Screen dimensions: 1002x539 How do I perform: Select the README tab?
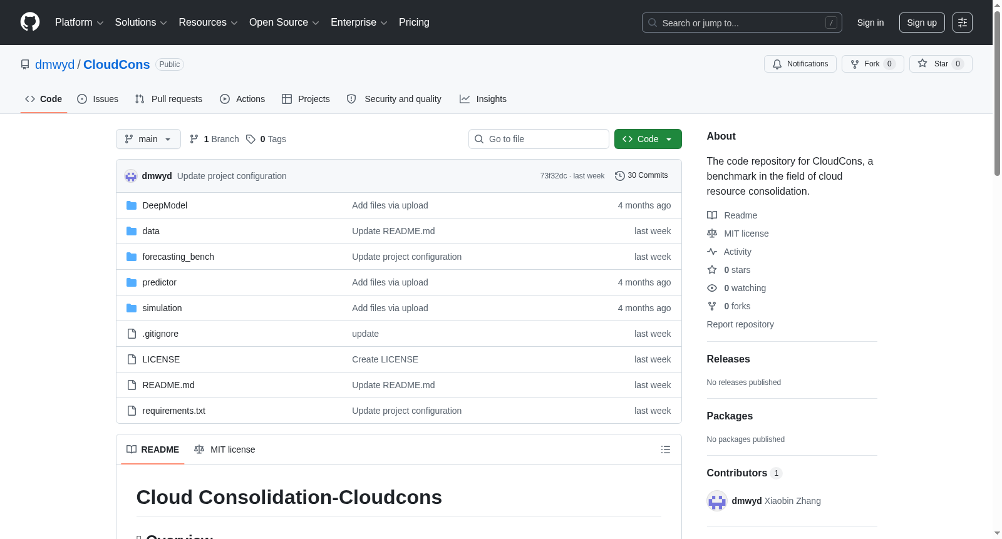[153, 449]
